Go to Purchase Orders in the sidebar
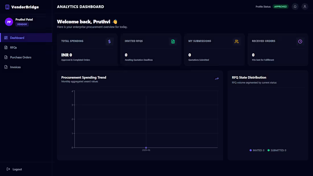Screen dimensions: 313x176 point(26,57)
